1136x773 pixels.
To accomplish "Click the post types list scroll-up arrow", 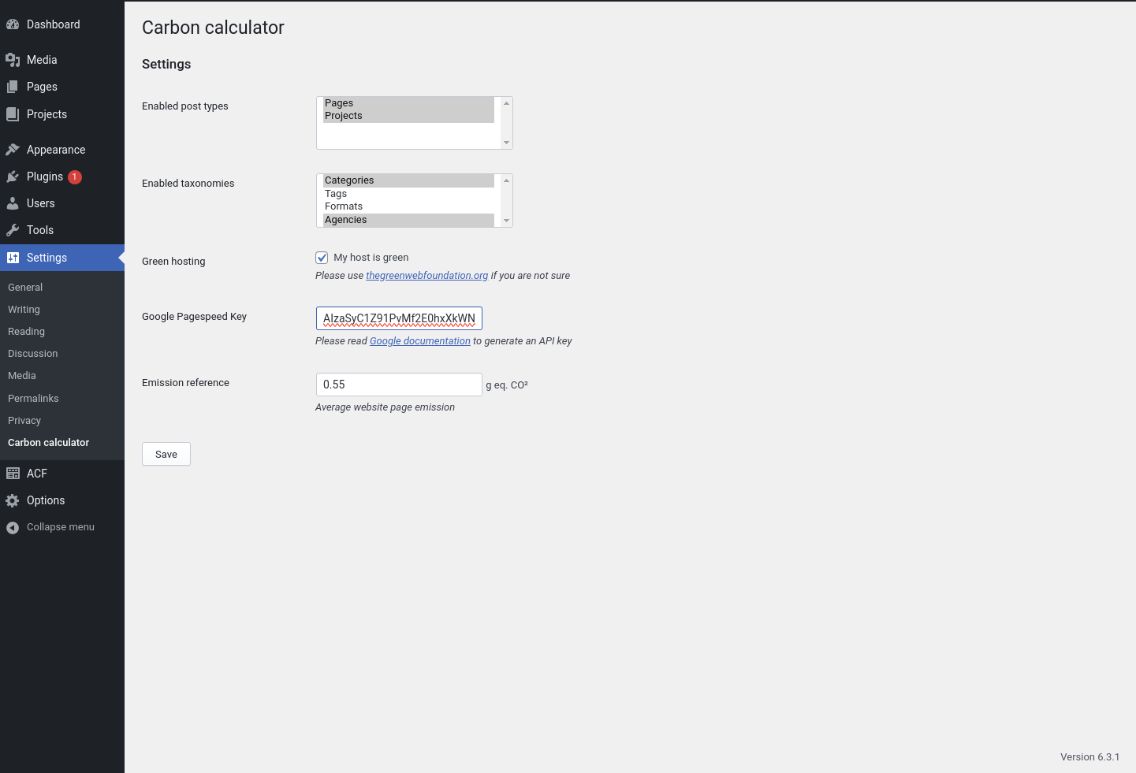I will [x=506, y=103].
